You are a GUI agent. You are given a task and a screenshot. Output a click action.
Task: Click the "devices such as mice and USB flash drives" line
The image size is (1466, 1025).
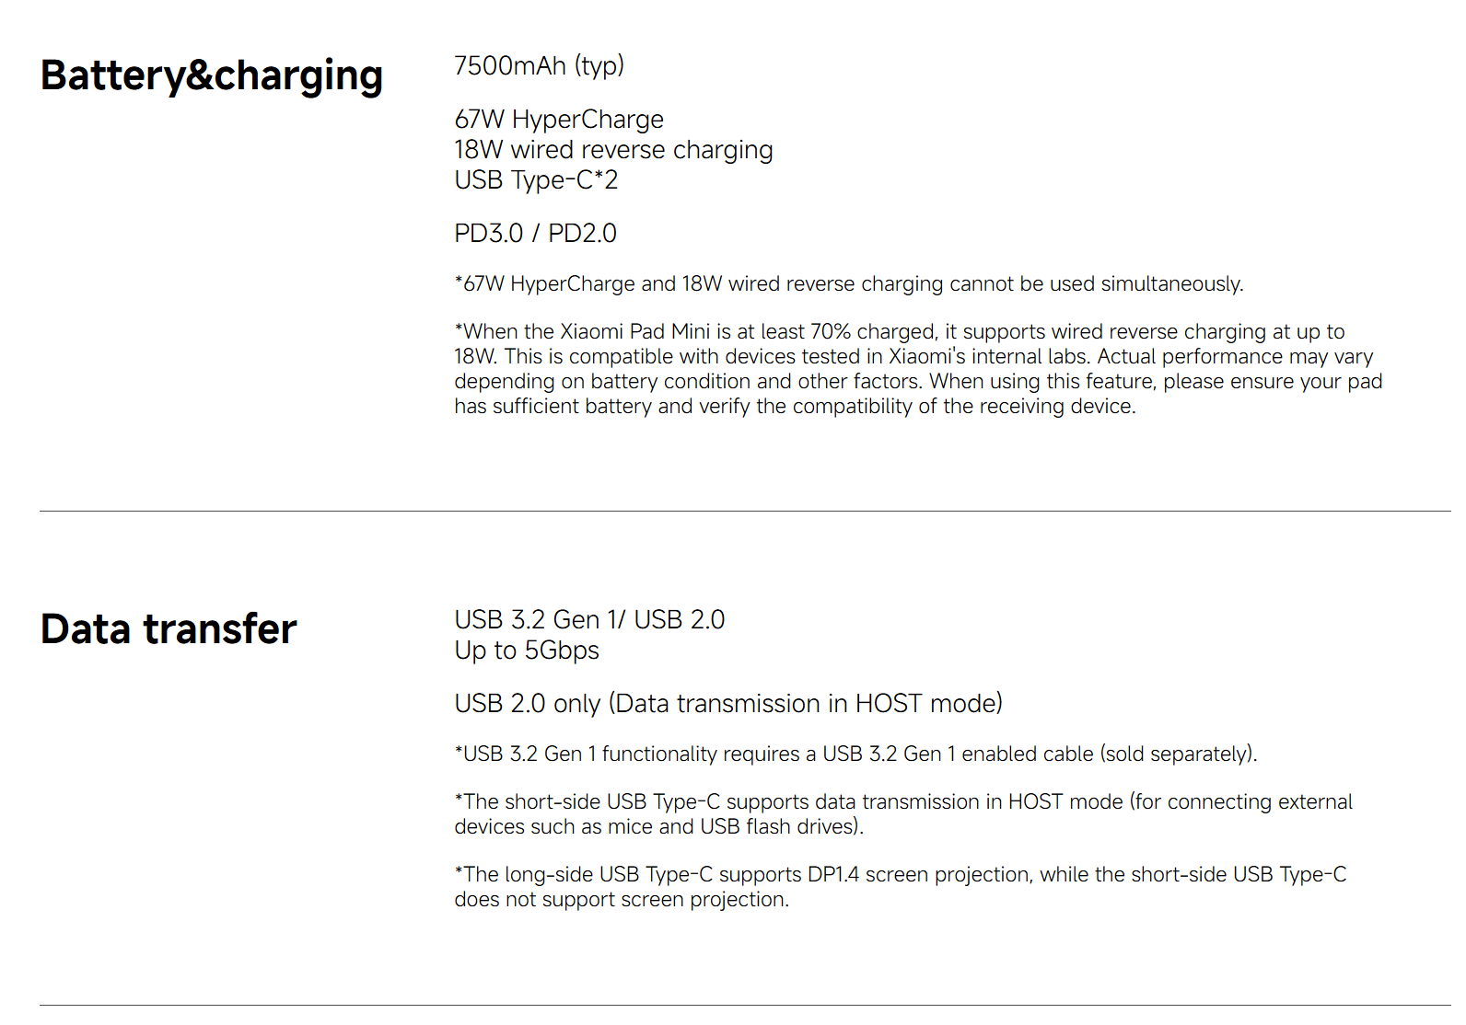[658, 827]
